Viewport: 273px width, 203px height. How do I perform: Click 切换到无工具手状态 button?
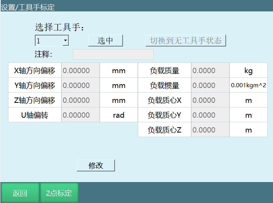pyautogui.click(x=186, y=41)
